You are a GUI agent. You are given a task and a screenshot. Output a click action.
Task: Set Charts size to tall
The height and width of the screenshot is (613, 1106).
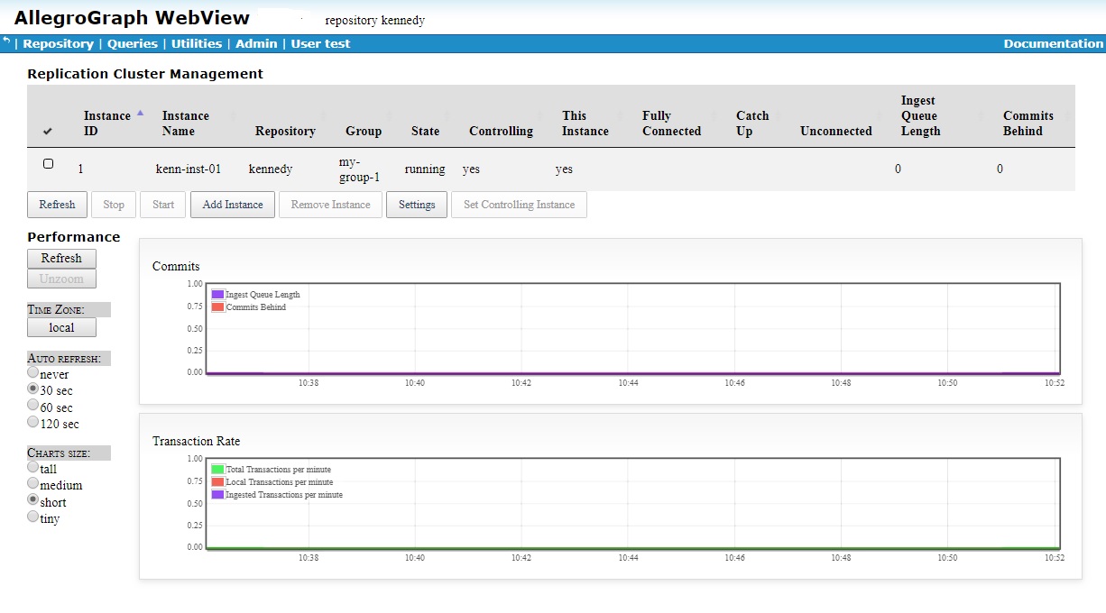click(32, 467)
